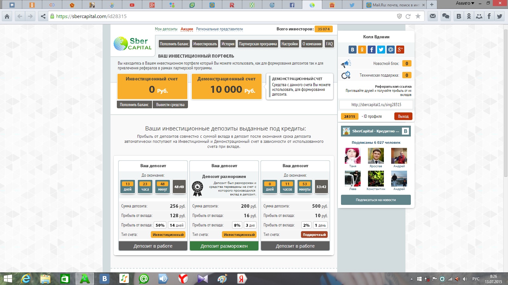Viewport: 508px width, 285px height.
Task: Share profile via Facebook icon under Коля Вдовин
Action: (x=371, y=49)
